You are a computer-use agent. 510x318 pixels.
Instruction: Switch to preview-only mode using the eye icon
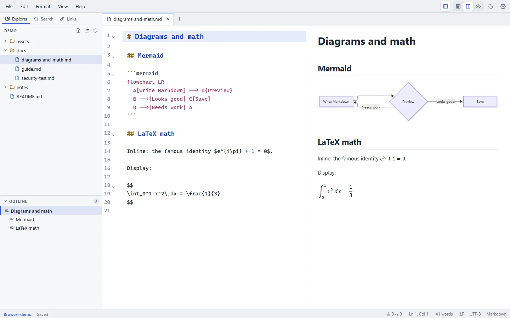(x=478, y=6)
